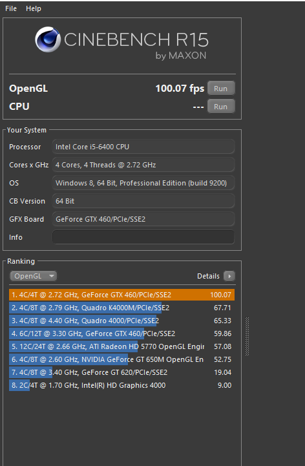Image resolution: width=305 pixels, height=466 pixels.
Task: Open the OpenGL ranking type dropdown
Action: [x=34, y=276]
